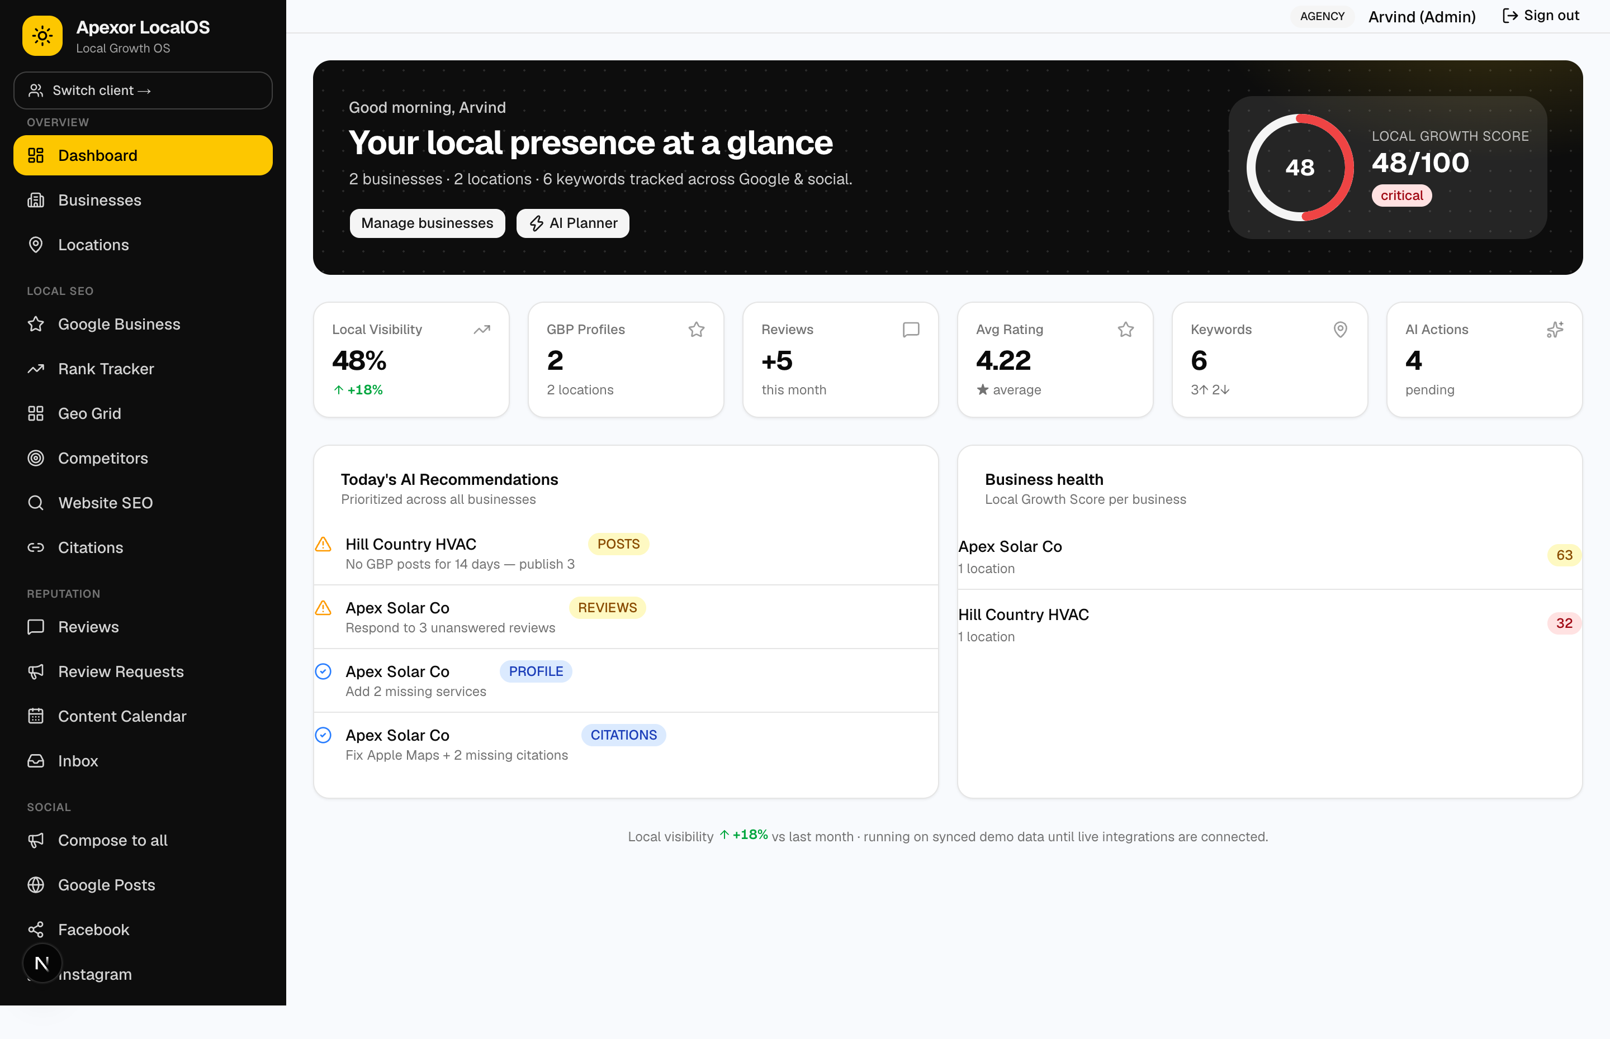Image resolution: width=1610 pixels, height=1039 pixels.
Task: Click the score 63 badge for Apex Solar Co
Action: (1564, 555)
